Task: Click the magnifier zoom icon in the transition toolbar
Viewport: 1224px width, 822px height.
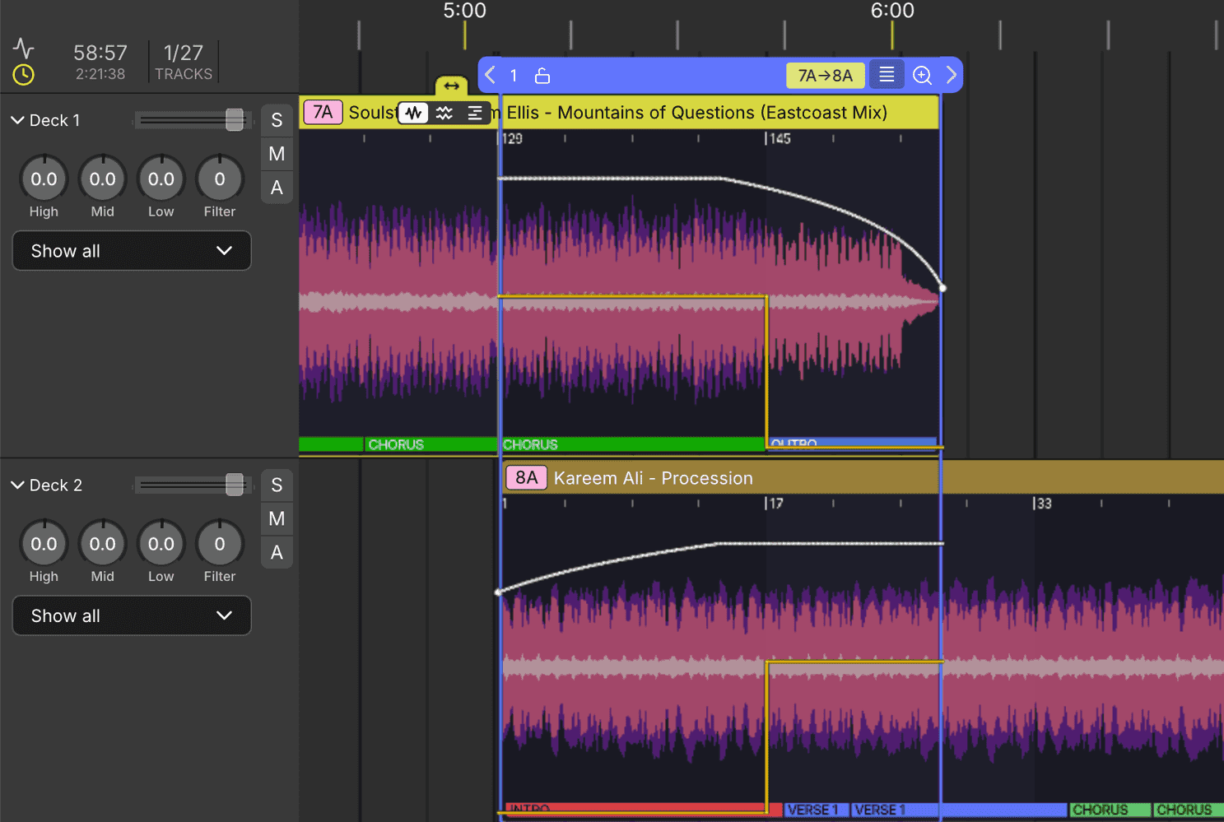Action: point(922,75)
